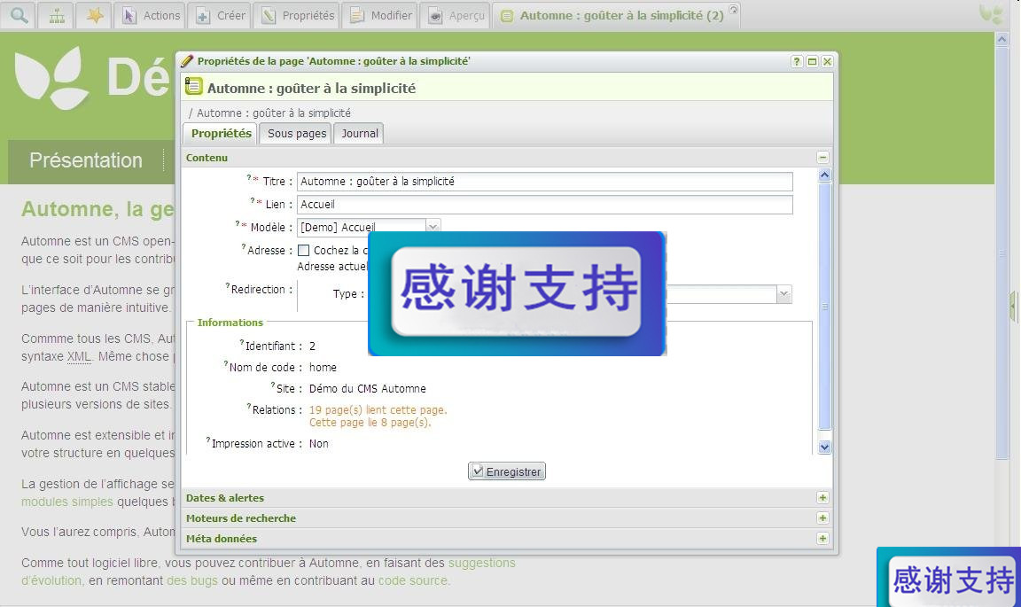
Task: Click the side panel handle on right edge
Action: [x=1013, y=306]
